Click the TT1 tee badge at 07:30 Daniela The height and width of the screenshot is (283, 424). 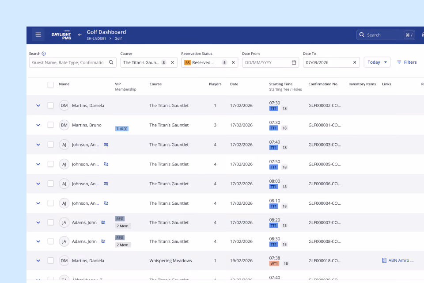click(x=274, y=109)
